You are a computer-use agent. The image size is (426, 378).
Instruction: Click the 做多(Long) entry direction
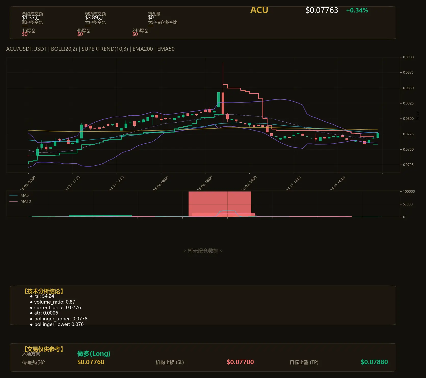point(94,354)
